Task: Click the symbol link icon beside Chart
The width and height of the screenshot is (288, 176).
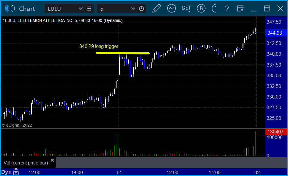Action: 10,9
